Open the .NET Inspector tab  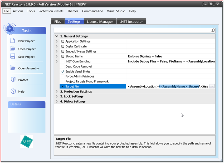pos(132,21)
